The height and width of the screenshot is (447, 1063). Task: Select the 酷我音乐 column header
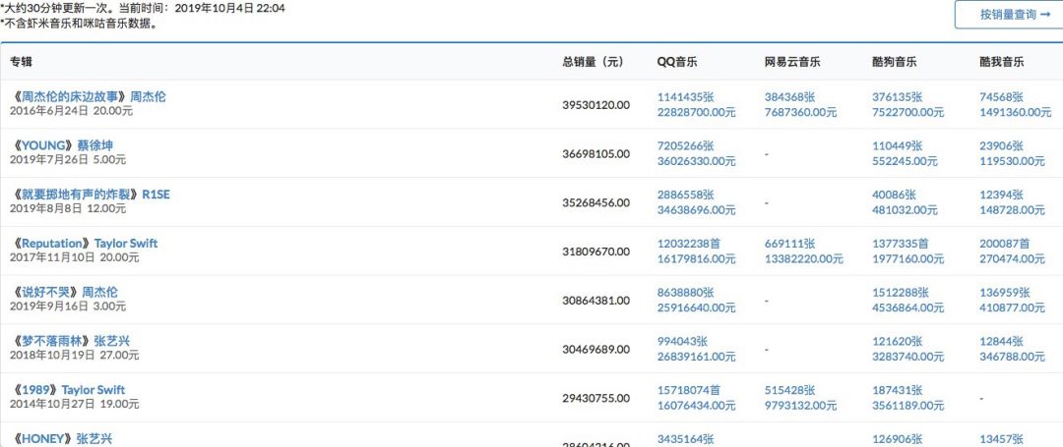1002,62
